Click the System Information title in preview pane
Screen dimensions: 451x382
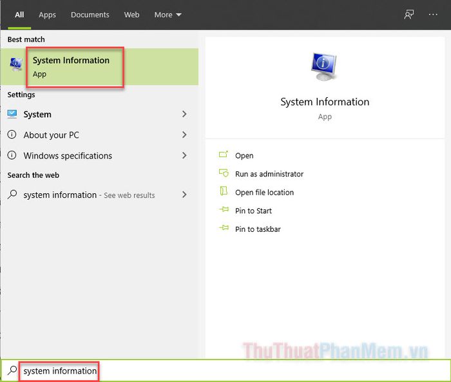325,102
